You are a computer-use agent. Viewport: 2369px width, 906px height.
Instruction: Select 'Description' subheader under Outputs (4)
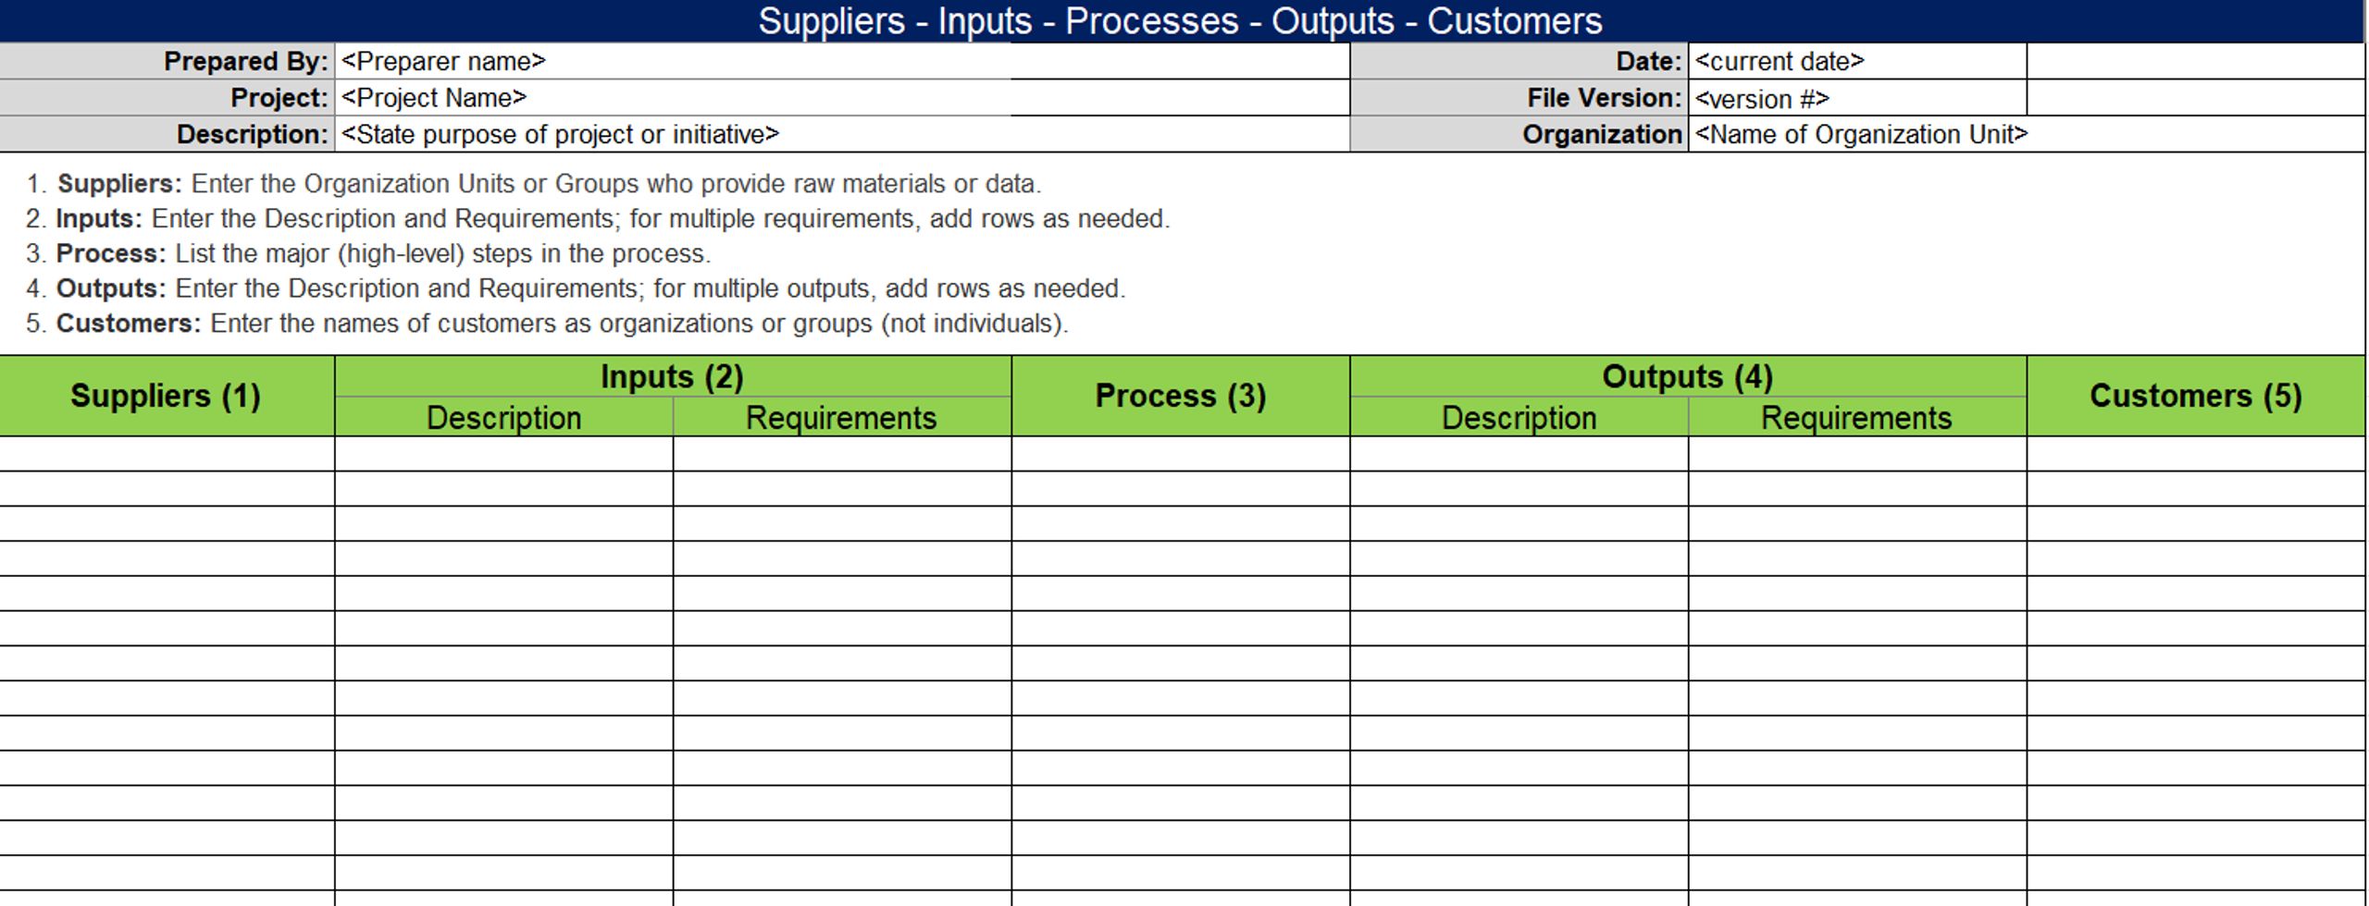pos(1519,418)
